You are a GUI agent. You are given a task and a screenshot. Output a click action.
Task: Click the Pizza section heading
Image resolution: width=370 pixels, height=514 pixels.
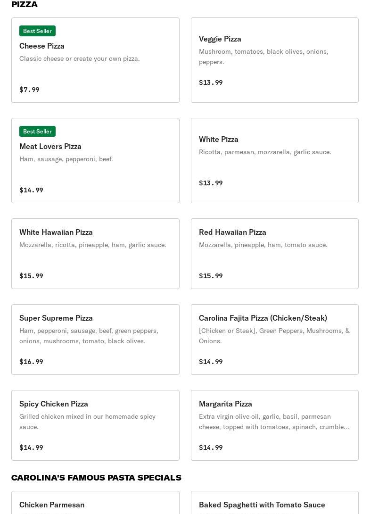click(x=25, y=5)
